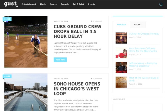The image size is (167, 111).
Task: Open Your Southern California Home for Blackhawks
Action: click(143, 50)
